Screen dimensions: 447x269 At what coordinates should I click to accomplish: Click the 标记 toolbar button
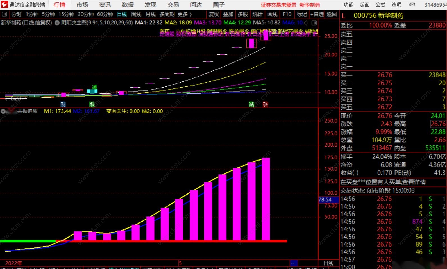coord(302,14)
